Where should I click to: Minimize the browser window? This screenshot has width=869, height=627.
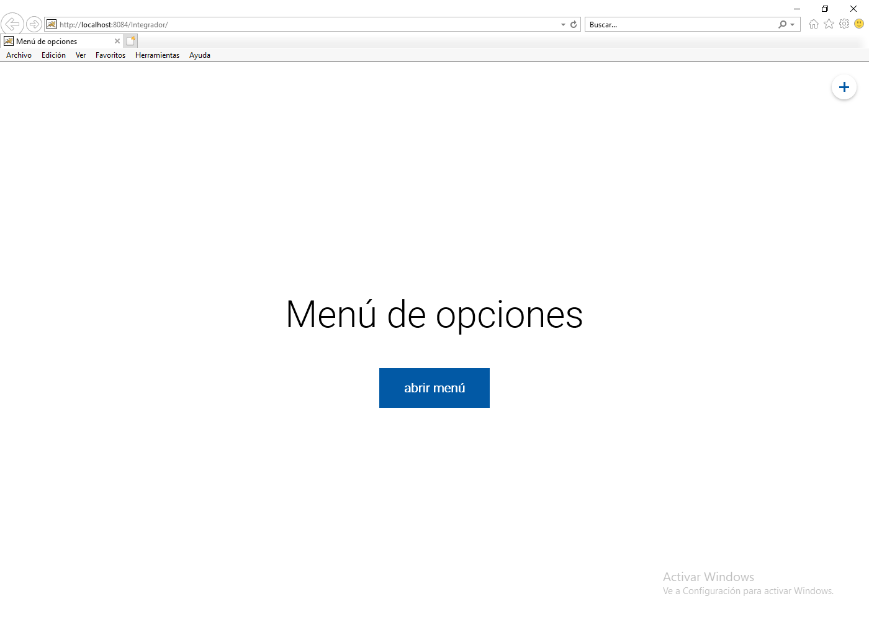797,9
